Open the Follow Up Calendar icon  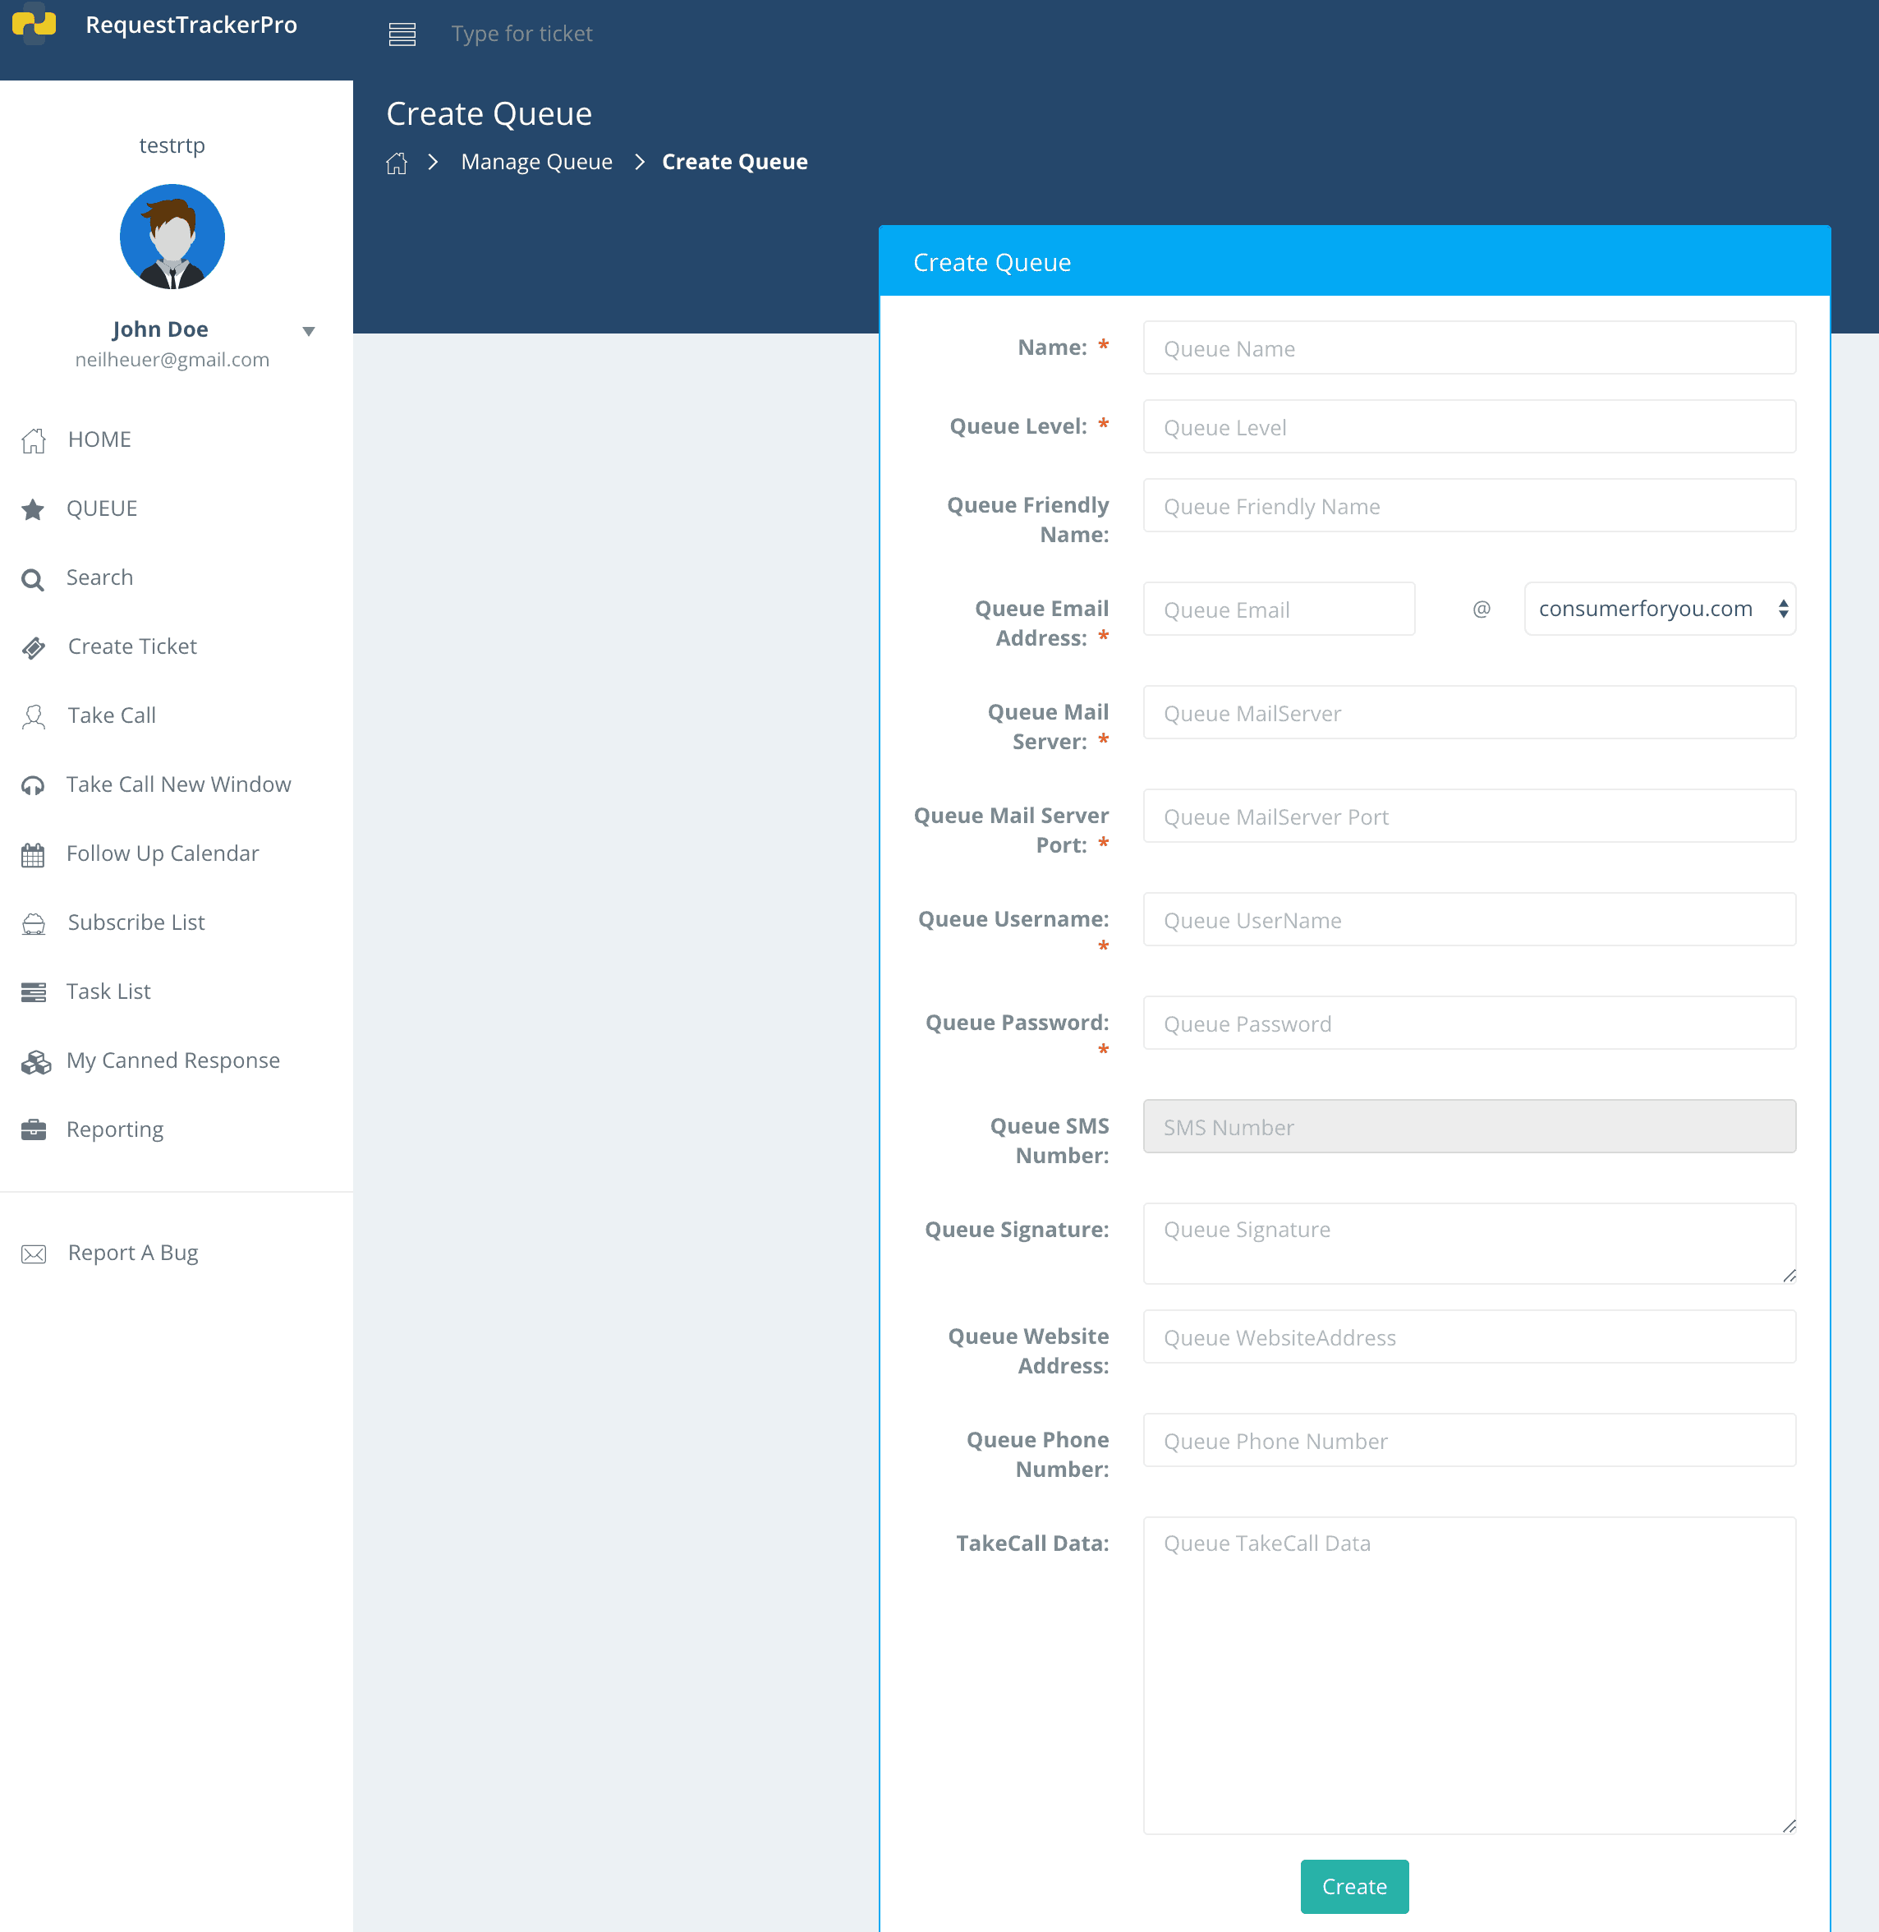tap(33, 854)
